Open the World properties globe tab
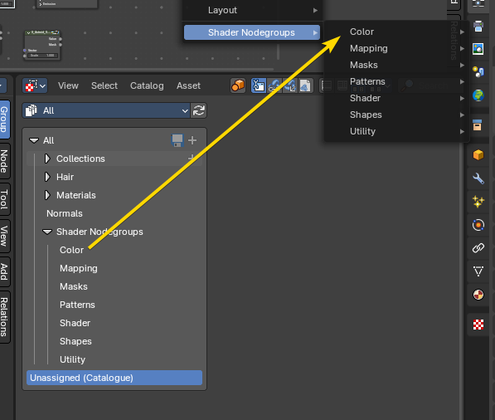The width and height of the screenshot is (495, 420). [478, 95]
